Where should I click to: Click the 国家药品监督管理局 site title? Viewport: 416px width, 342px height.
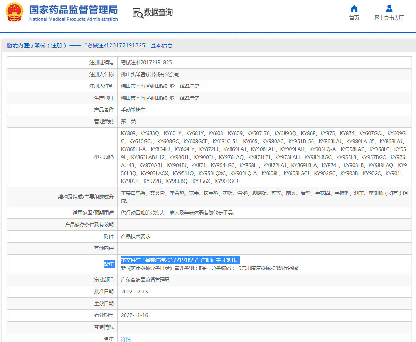pyautogui.click(x=73, y=10)
